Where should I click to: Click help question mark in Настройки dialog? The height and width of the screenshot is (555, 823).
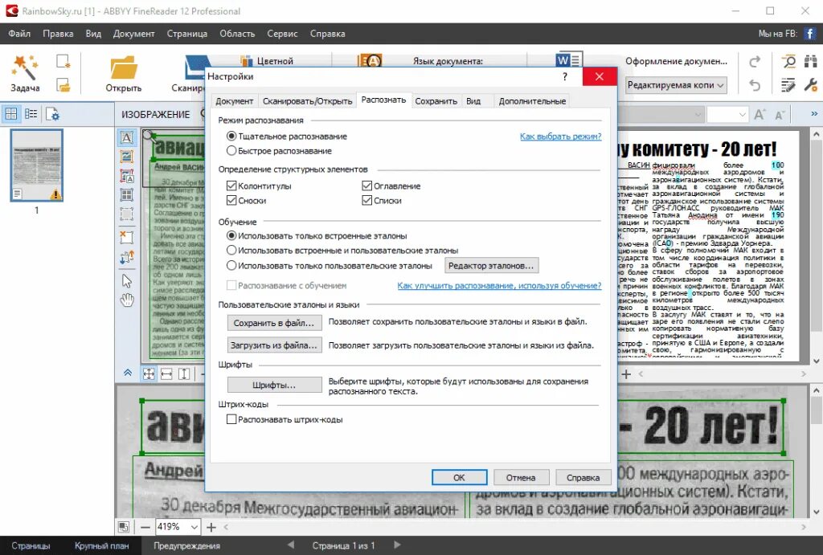point(565,76)
